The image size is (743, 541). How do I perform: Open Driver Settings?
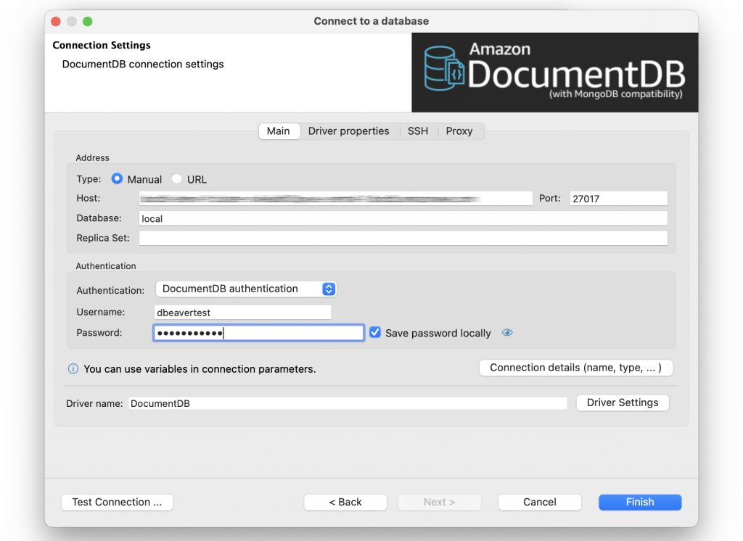(623, 402)
